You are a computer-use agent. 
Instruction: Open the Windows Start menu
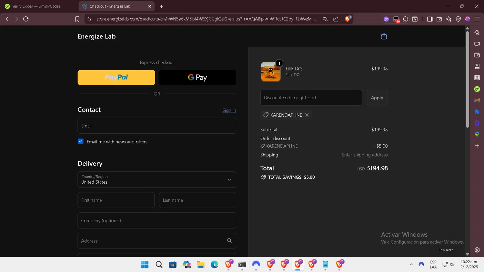click(145, 265)
